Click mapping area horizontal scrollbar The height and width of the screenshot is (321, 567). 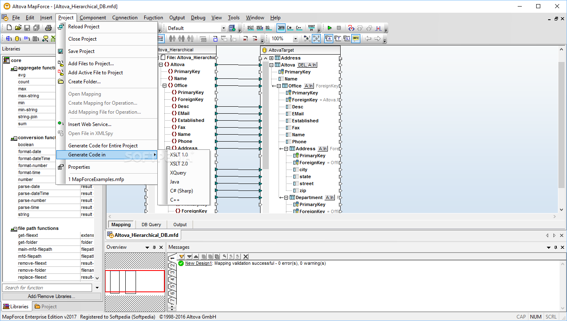pyautogui.click(x=332, y=216)
